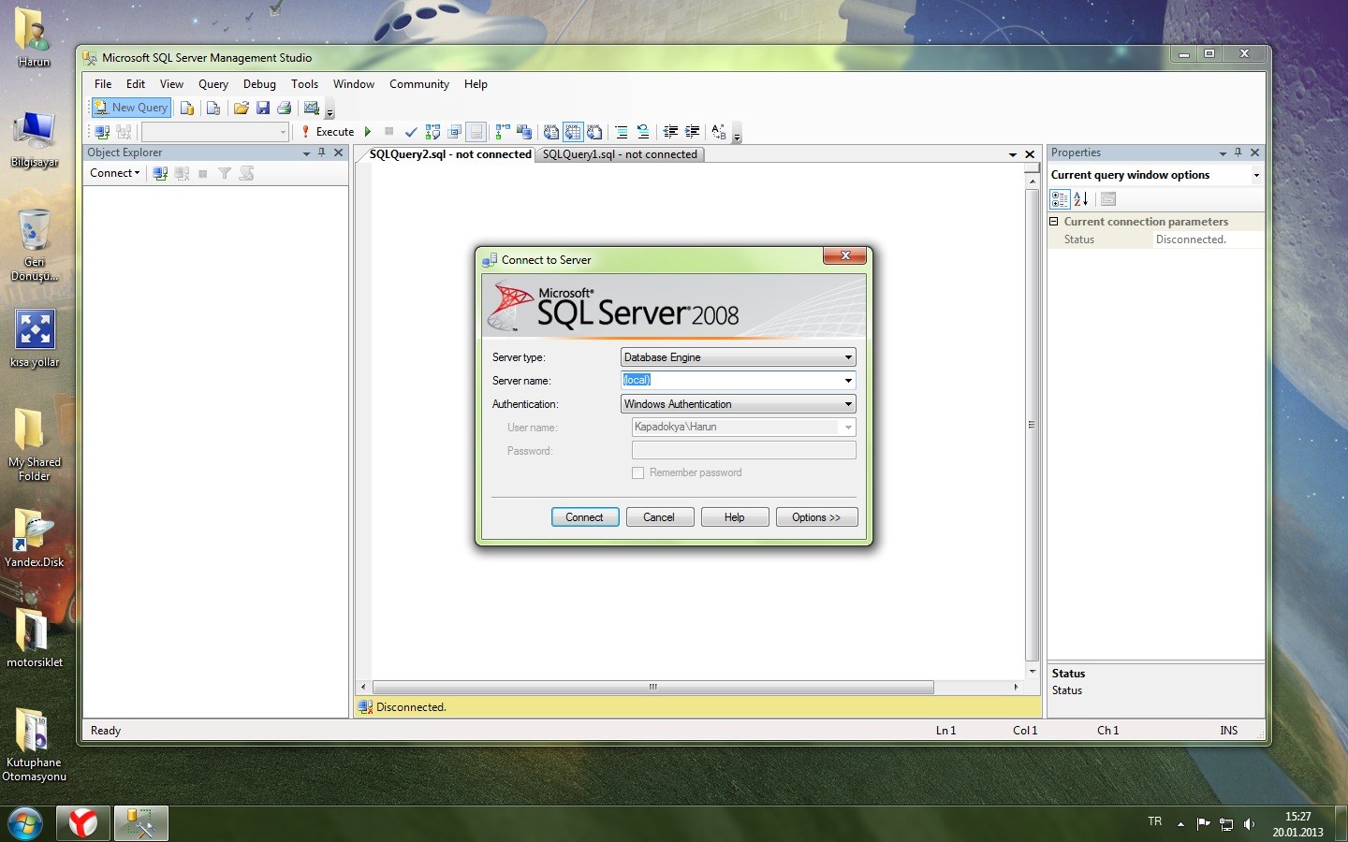Open the Query Options icon

[455, 132]
